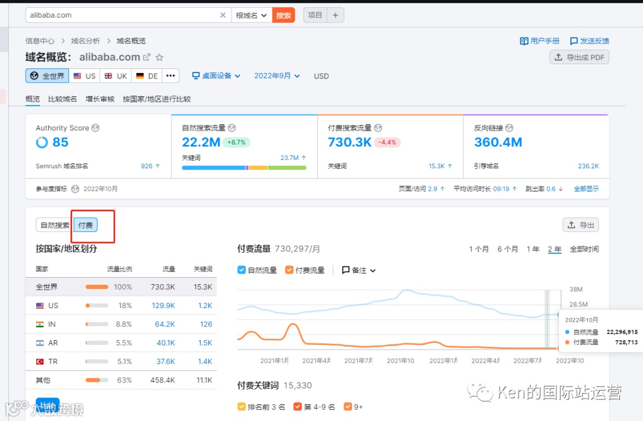Click Authority Score info icon
The image size is (643, 421).
tap(95, 128)
